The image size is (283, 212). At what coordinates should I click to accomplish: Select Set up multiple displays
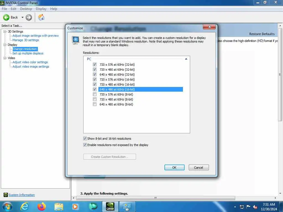point(28,53)
